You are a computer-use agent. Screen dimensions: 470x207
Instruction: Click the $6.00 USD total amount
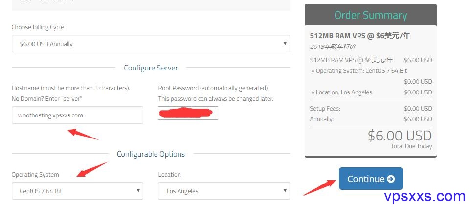[400, 136]
